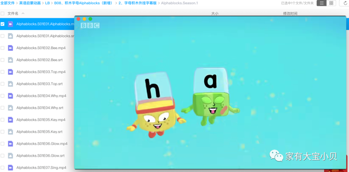Maximize the video player window
The height and width of the screenshot is (172, 349).
pyautogui.click(x=90, y=19)
